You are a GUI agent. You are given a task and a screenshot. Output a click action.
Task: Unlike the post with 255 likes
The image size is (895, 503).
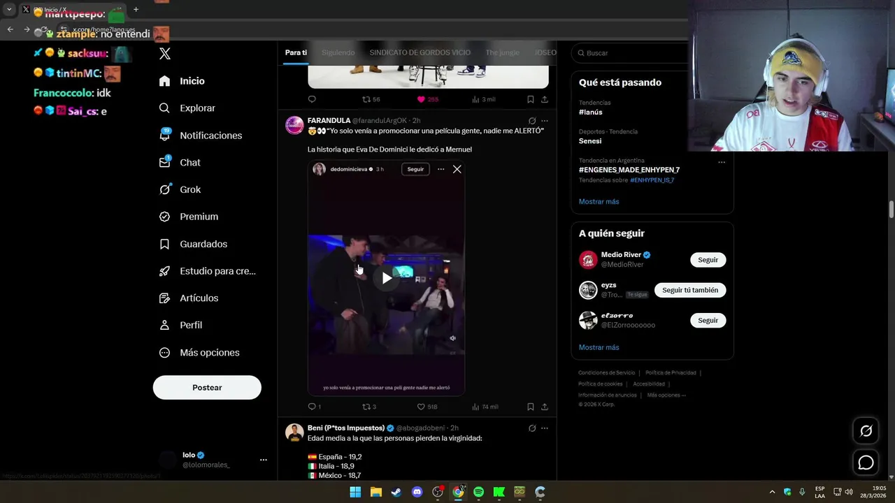[427, 99]
